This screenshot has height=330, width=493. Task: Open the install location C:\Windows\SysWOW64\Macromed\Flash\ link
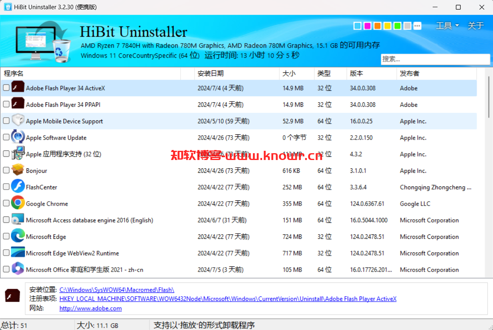(x=117, y=290)
